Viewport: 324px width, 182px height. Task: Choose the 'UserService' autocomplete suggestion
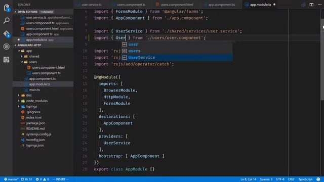[x=177, y=58]
